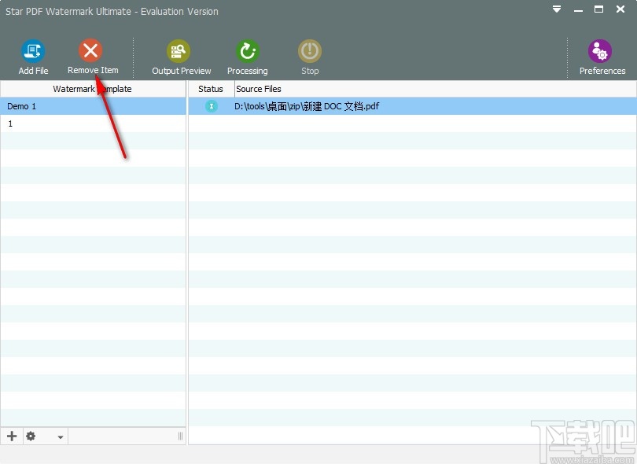Click the Stop toolbar icon
Viewport: 637px width, 464px height.
click(x=310, y=51)
